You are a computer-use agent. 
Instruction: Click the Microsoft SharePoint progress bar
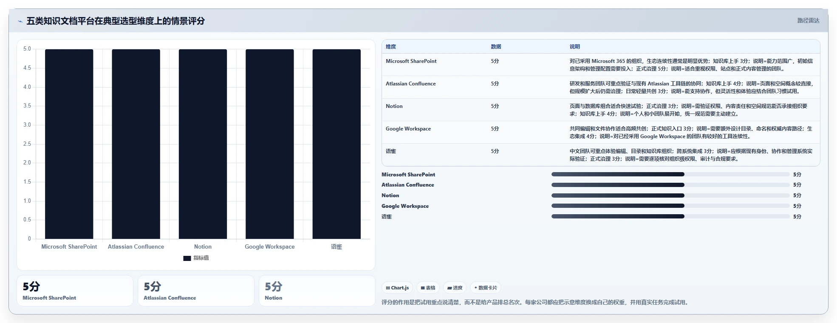pos(670,174)
